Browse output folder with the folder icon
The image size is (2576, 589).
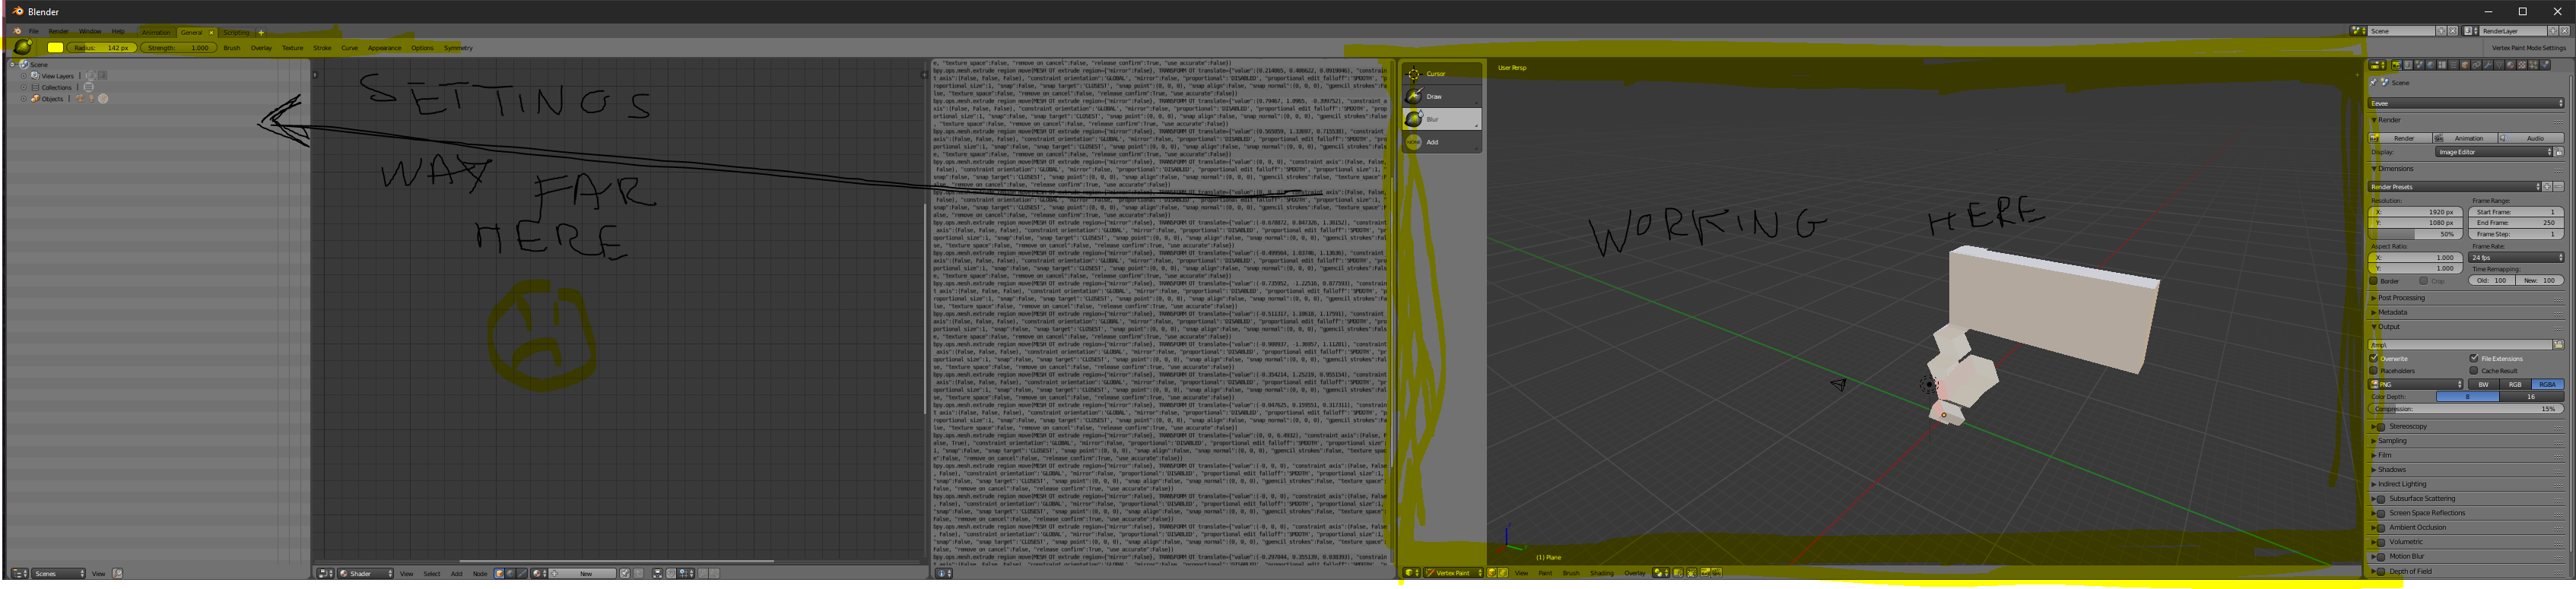click(2558, 345)
